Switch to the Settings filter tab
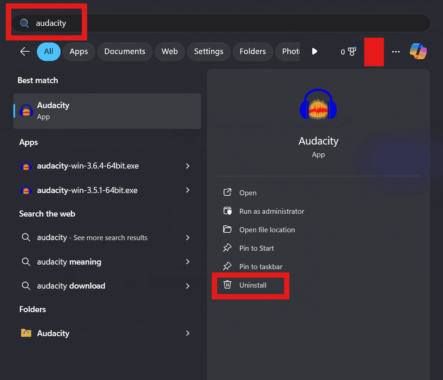Viewport: 443px width, 380px height. (x=208, y=52)
